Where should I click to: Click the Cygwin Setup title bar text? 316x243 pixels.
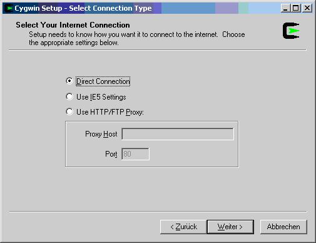click(x=83, y=8)
